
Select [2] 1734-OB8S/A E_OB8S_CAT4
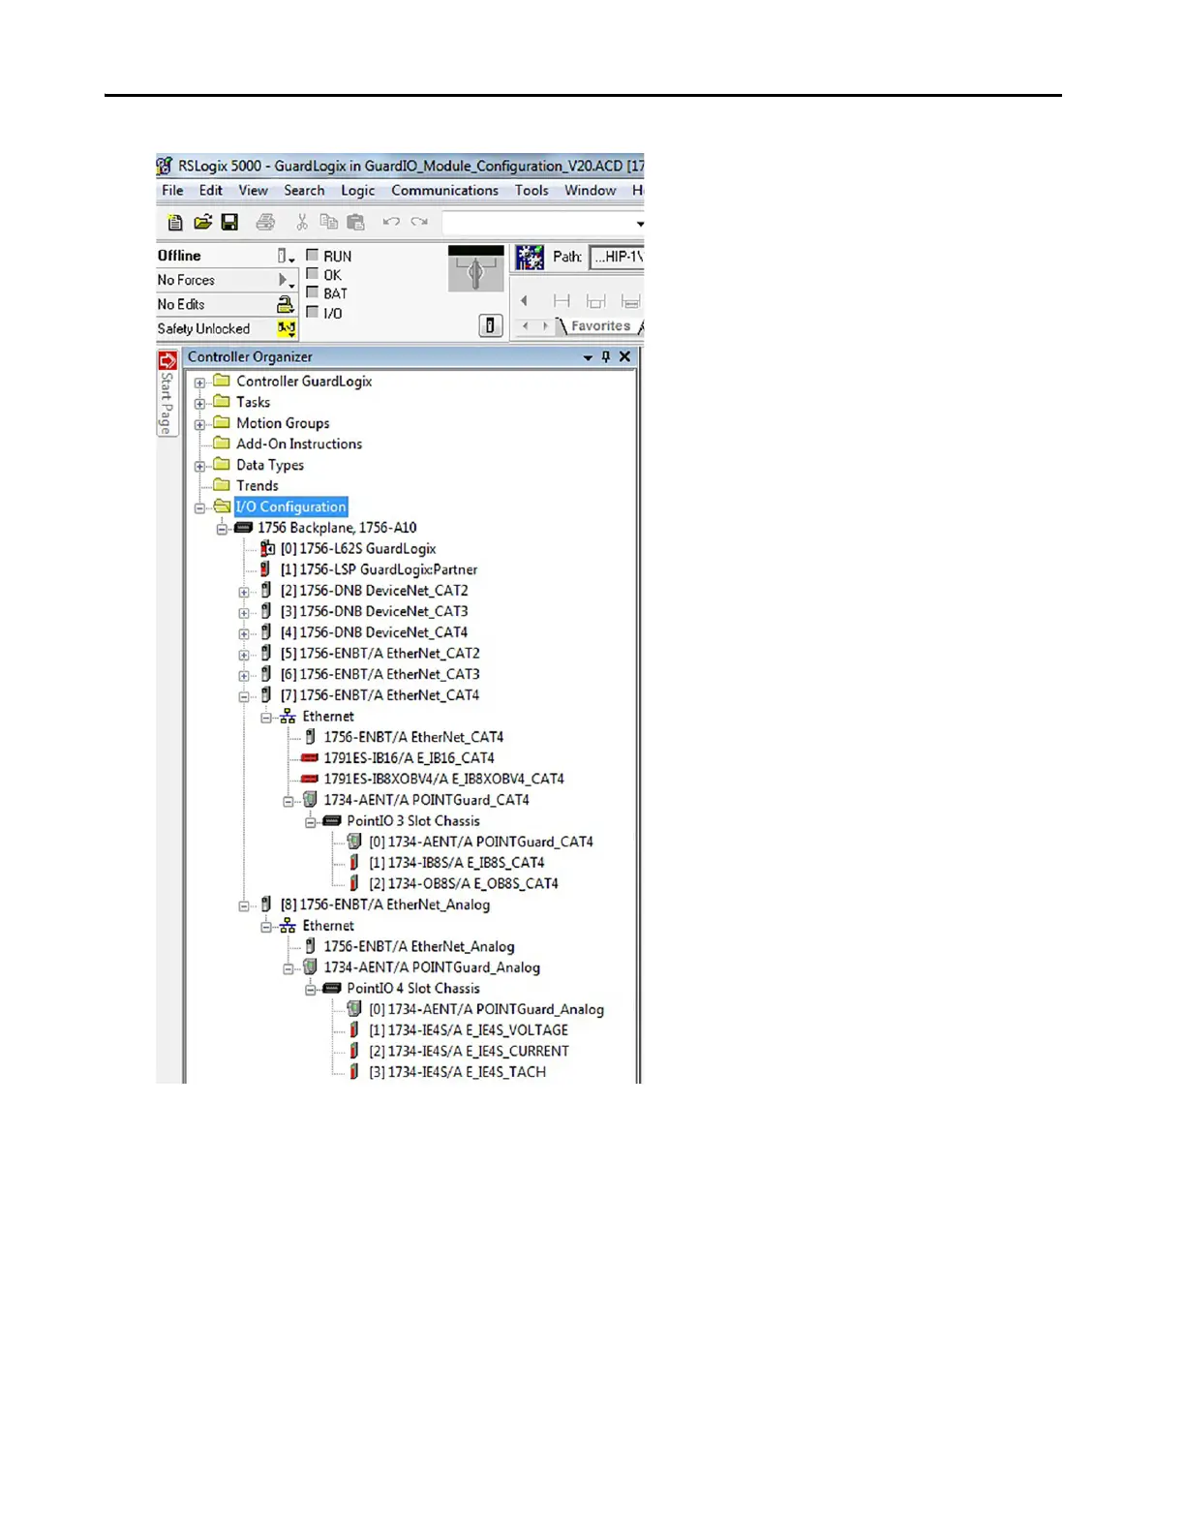click(464, 883)
